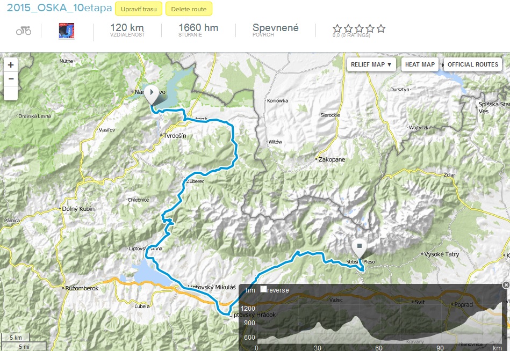The image size is (510, 351).
Task: Close the elevation profile panel
Action: [x=506, y=285]
